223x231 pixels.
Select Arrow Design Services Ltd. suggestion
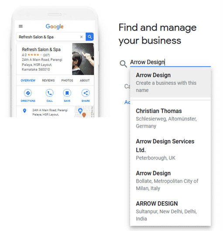point(171,149)
